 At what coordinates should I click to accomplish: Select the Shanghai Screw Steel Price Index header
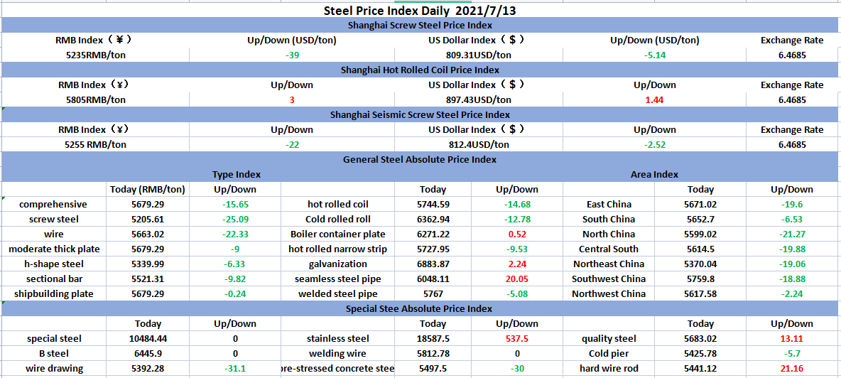[x=420, y=26]
